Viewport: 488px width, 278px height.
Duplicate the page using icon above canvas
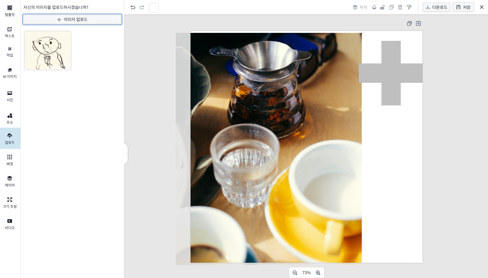coord(409,23)
